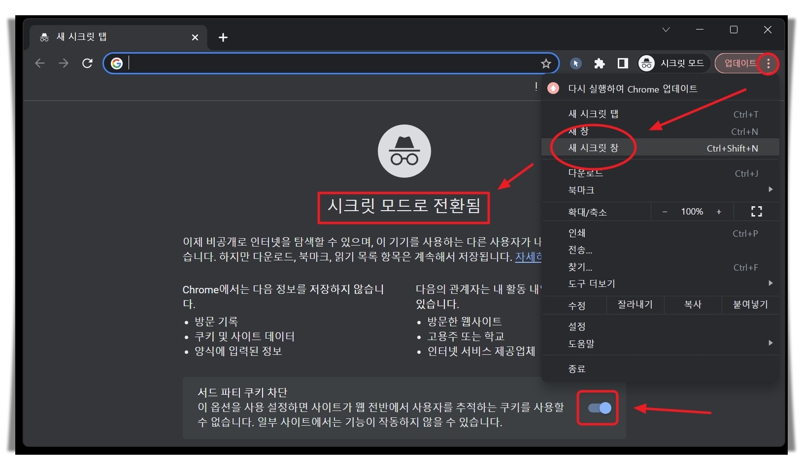Click the 쿠키 및 사이트 데이터 list item
Viewport: 803px width, 470px height.
[244, 336]
